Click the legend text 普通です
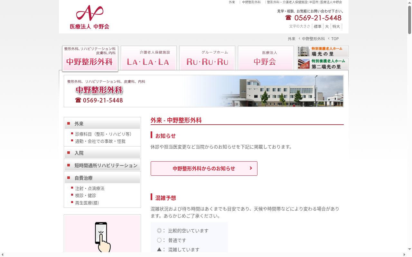Image resolution: width=412 pixels, height=257 pixels. click(177, 240)
